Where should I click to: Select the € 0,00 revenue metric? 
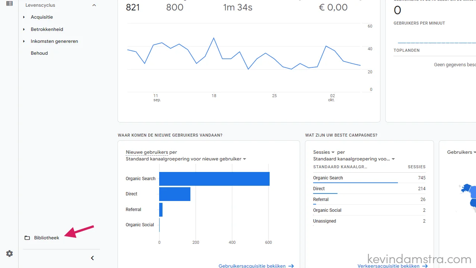pos(333,7)
